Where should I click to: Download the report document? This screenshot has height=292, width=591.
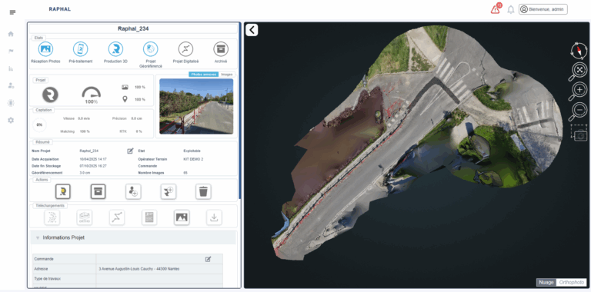tap(149, 217)
